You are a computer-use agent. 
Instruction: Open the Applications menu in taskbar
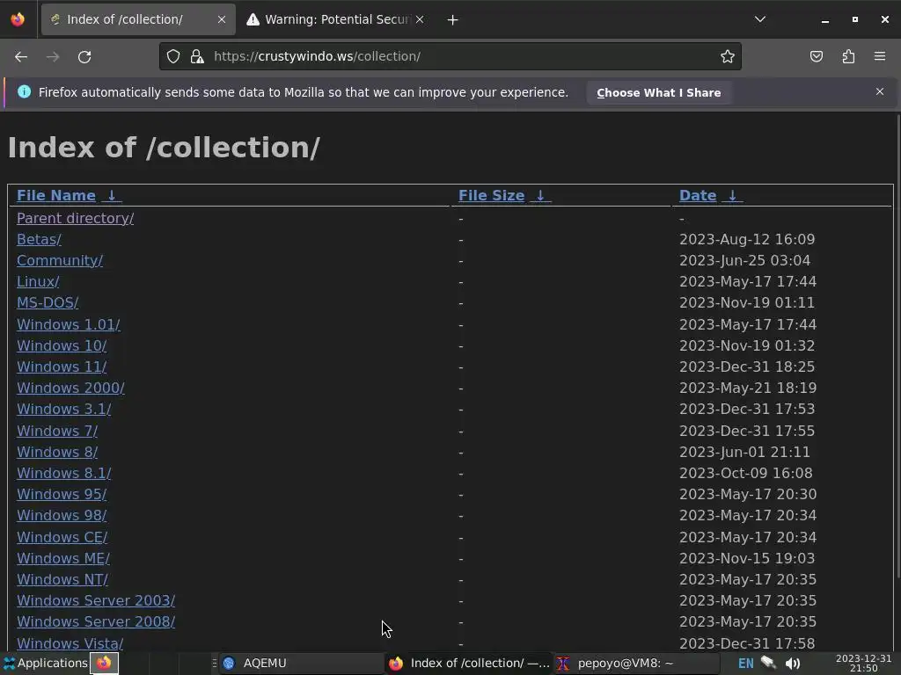(x=45, y=664)
